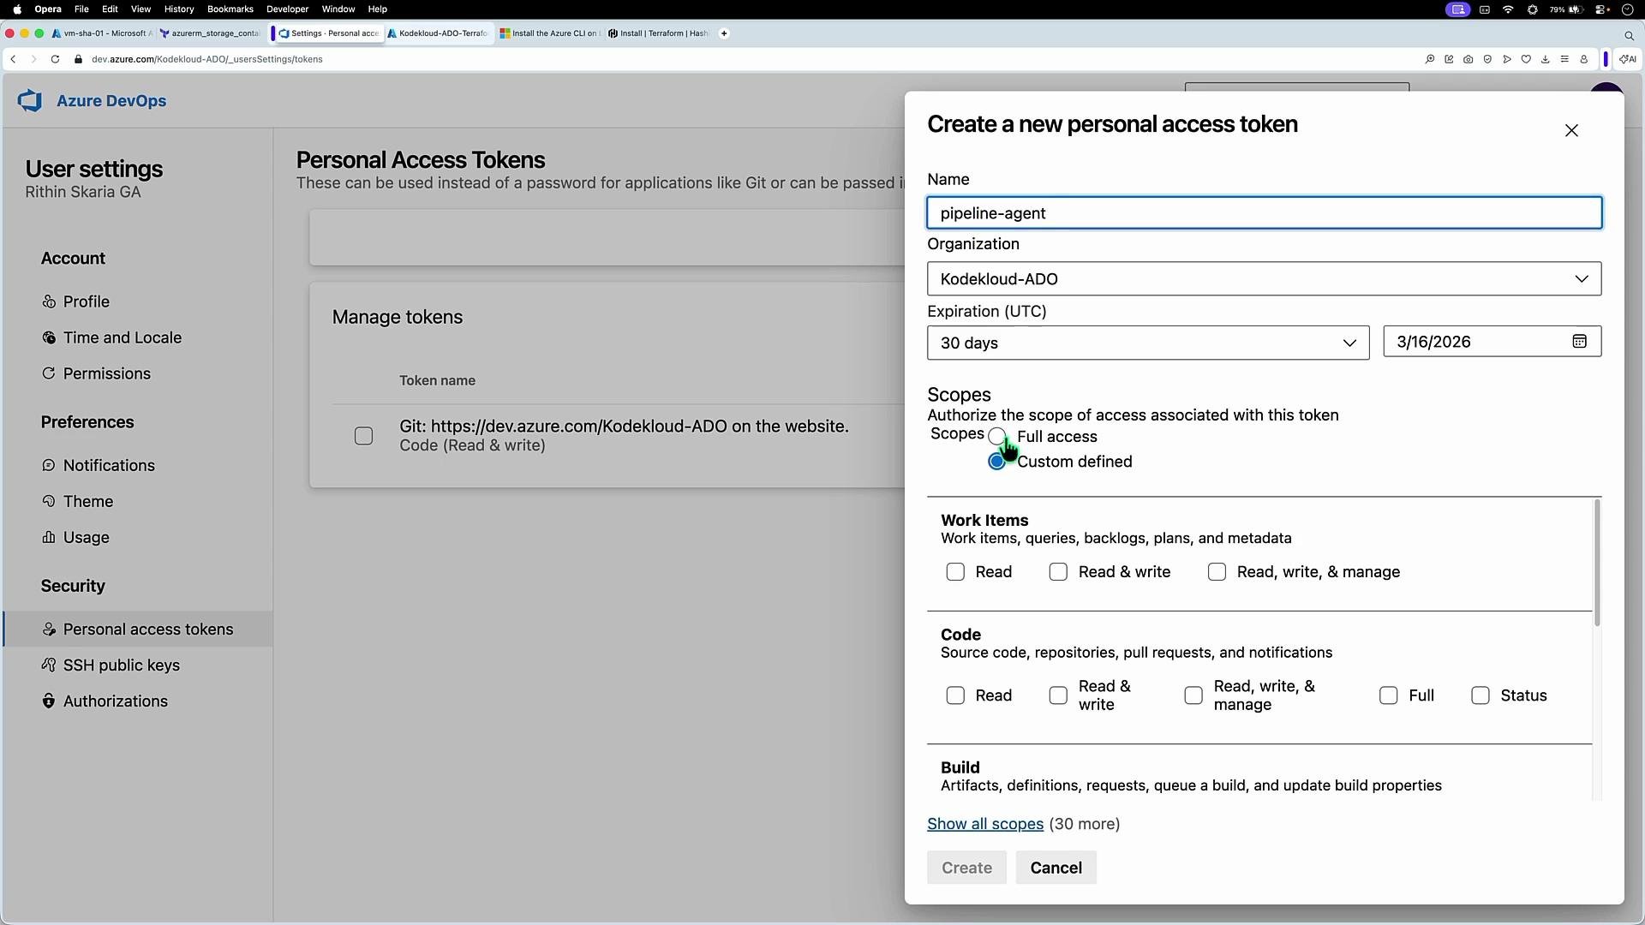This screenshot has height=925, width=1645.
Task: Check Code Read, write, & manage checkbox
Action: (1193, 695)
